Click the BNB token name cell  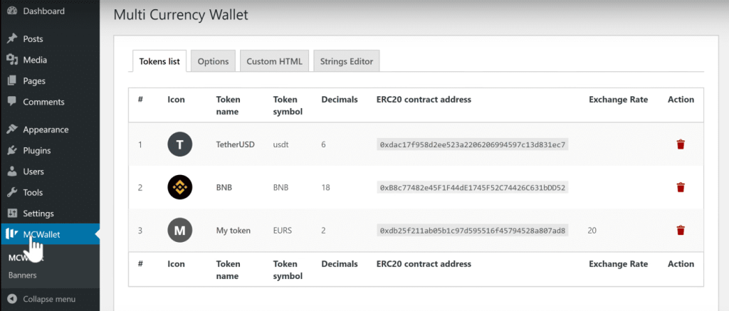tap(224, 187)
